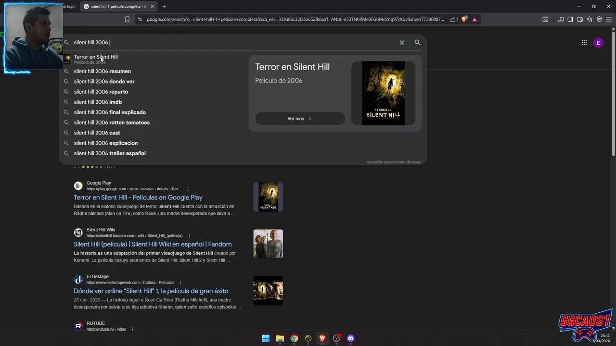Open the tab search toolbar icon
This screenshot has width=616, height=346.
545,19
